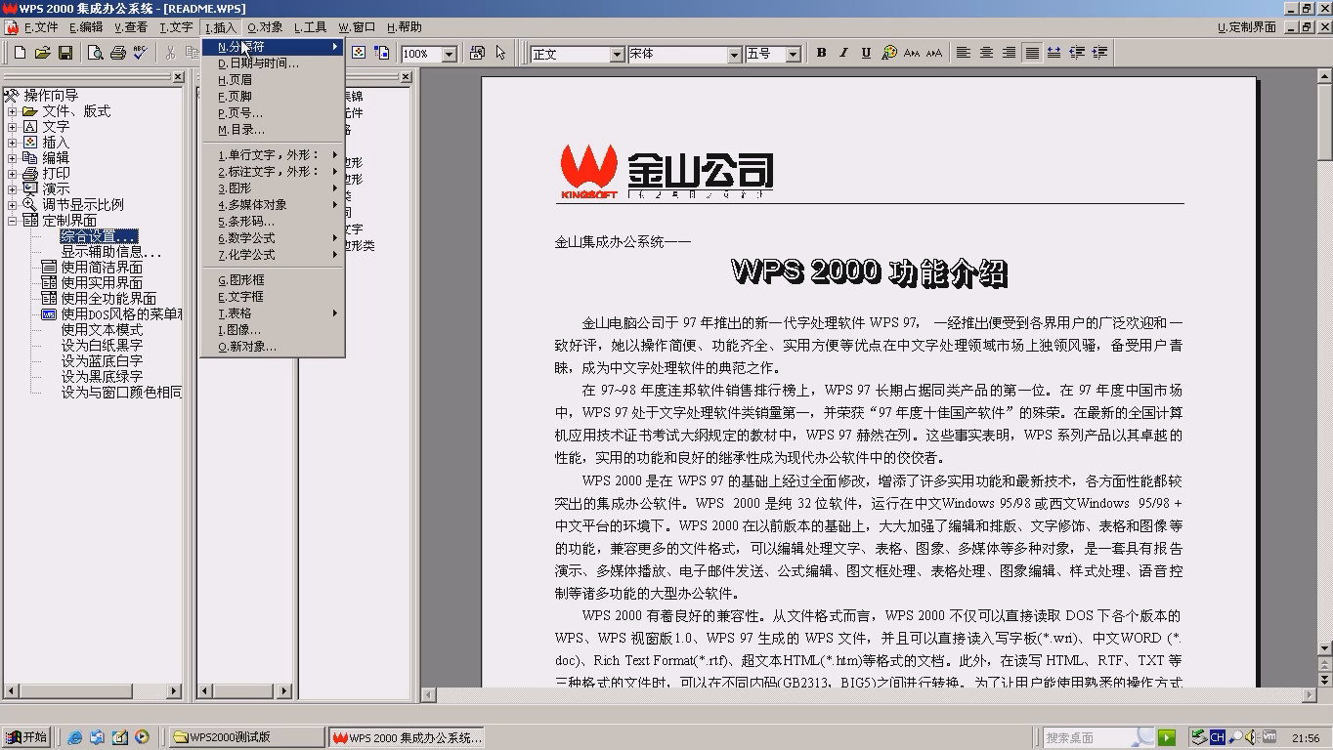Viewport: 1333px width, 750px height.
Task: Choose D.日期与时间 from insert menu
Action: (273, 63)
